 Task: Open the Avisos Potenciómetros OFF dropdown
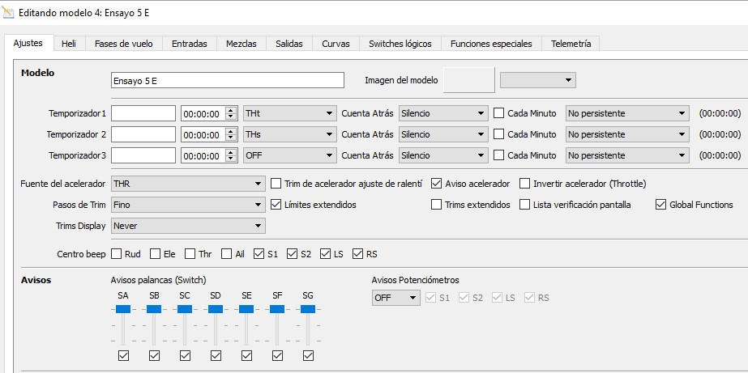395,298
